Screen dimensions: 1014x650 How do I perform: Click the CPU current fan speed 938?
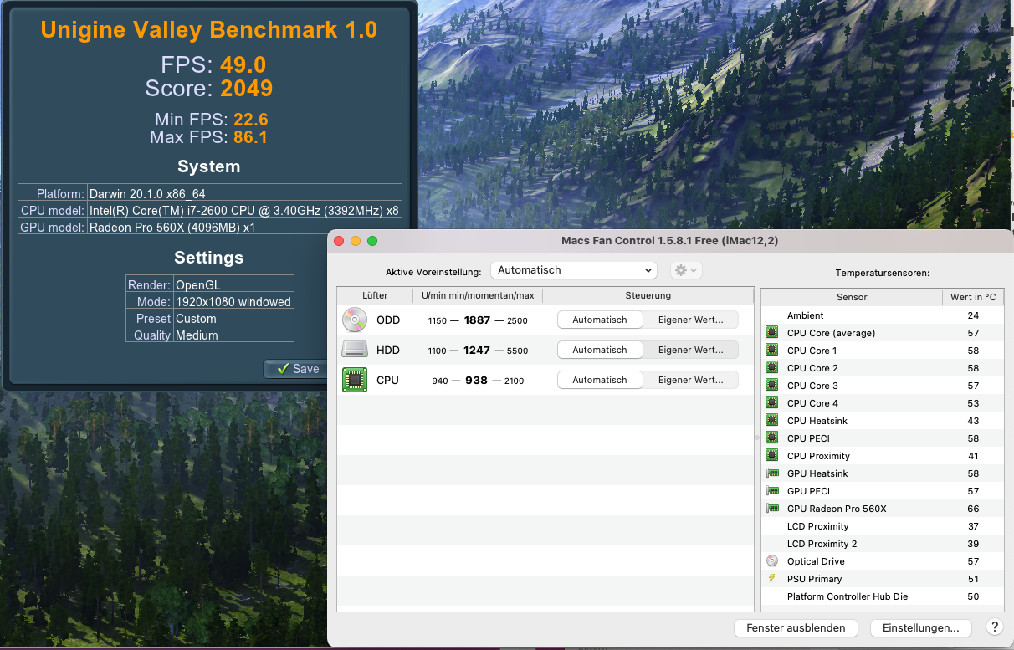(x=476, y=381)
